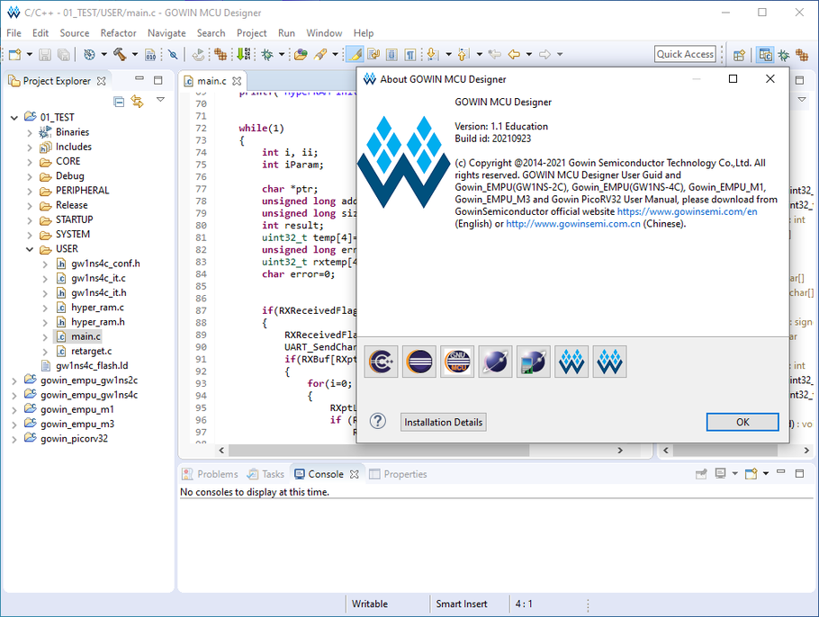Select gw1ns4c_conf.h header file
This screenshot has width=819, height=617.
(x=105, y=264)
